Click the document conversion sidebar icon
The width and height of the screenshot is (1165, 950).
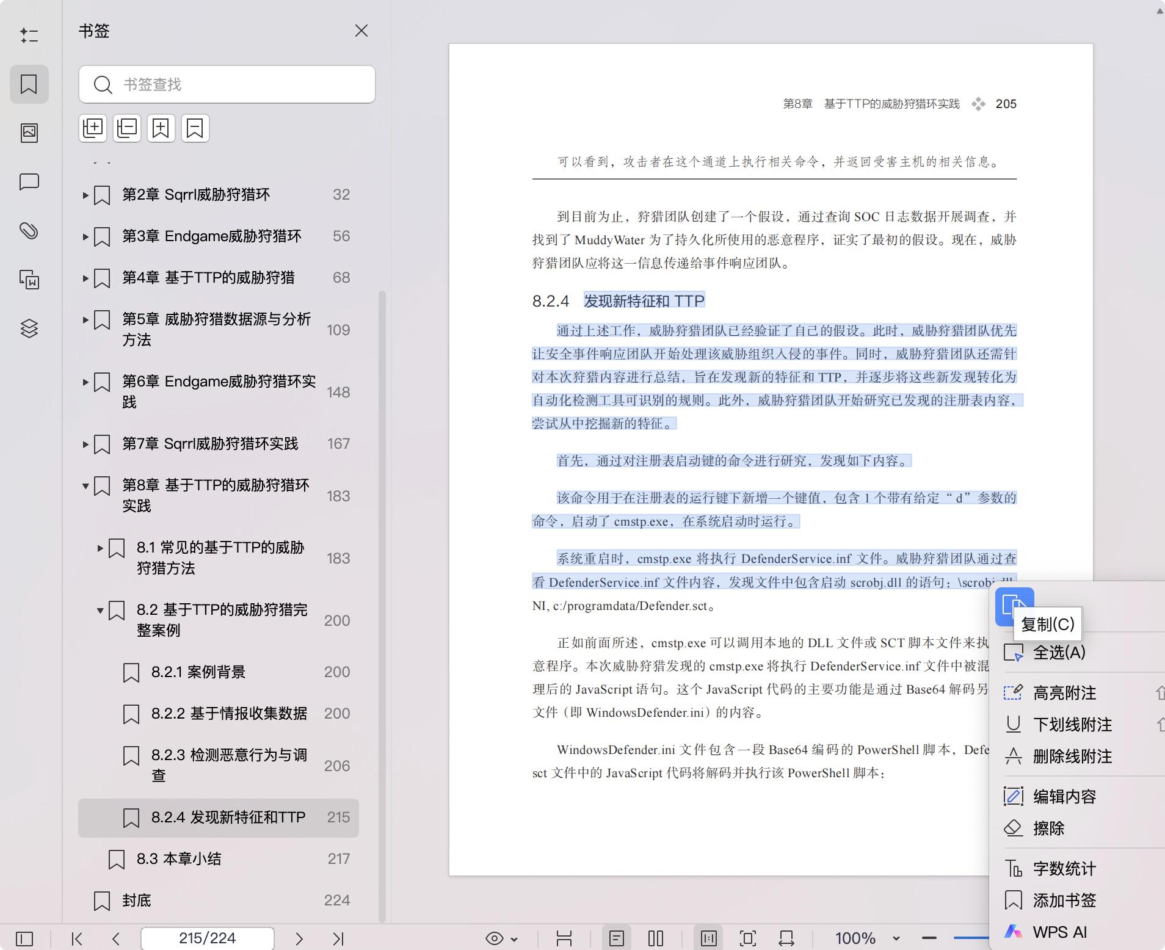click(29, 280)
